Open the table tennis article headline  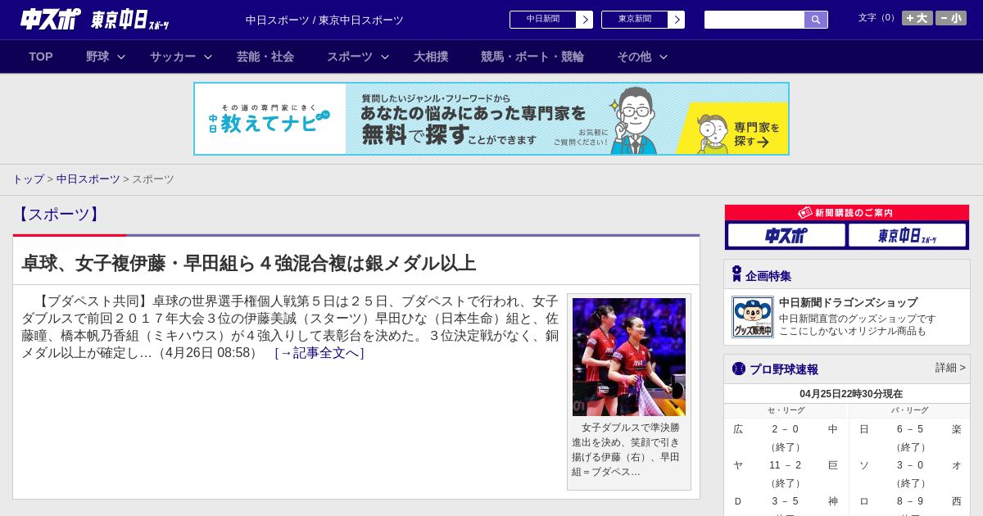click(248, 263)
